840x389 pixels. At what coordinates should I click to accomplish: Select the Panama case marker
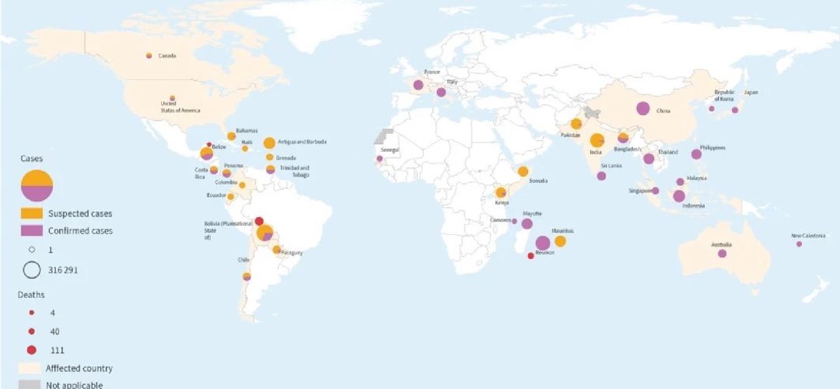pyautogui.click(x=226, y=173)
